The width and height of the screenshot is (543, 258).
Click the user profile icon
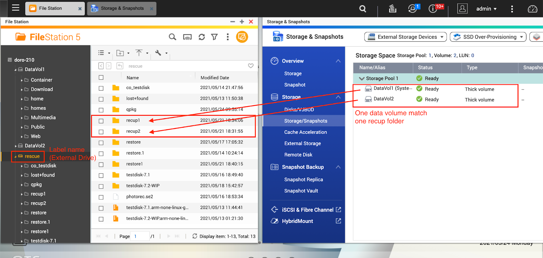point(462,9)
